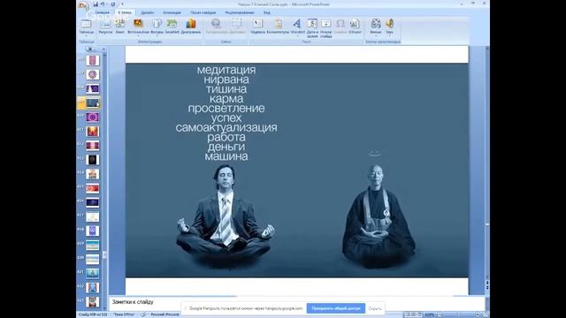Insert an Object (Объект)

(355, 26)
